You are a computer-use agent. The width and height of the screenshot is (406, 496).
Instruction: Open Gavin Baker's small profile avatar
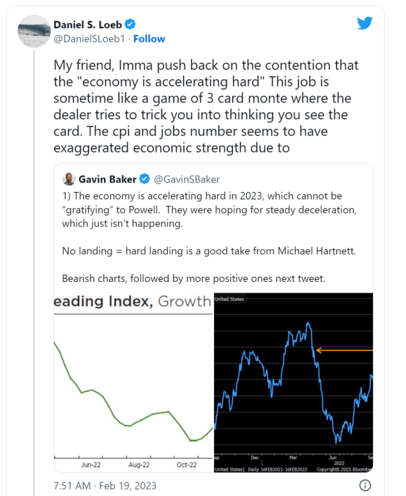[68, 179]
